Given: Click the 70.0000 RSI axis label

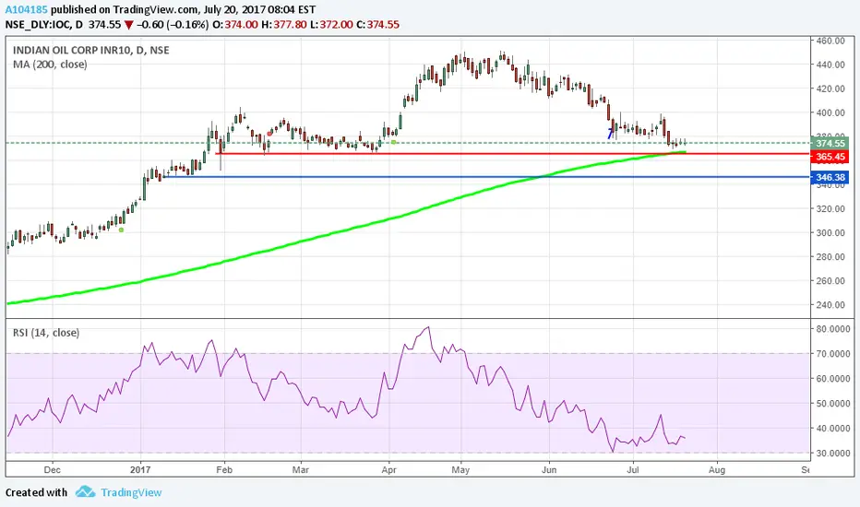Looking at the screenshot, I should (833, 354).
